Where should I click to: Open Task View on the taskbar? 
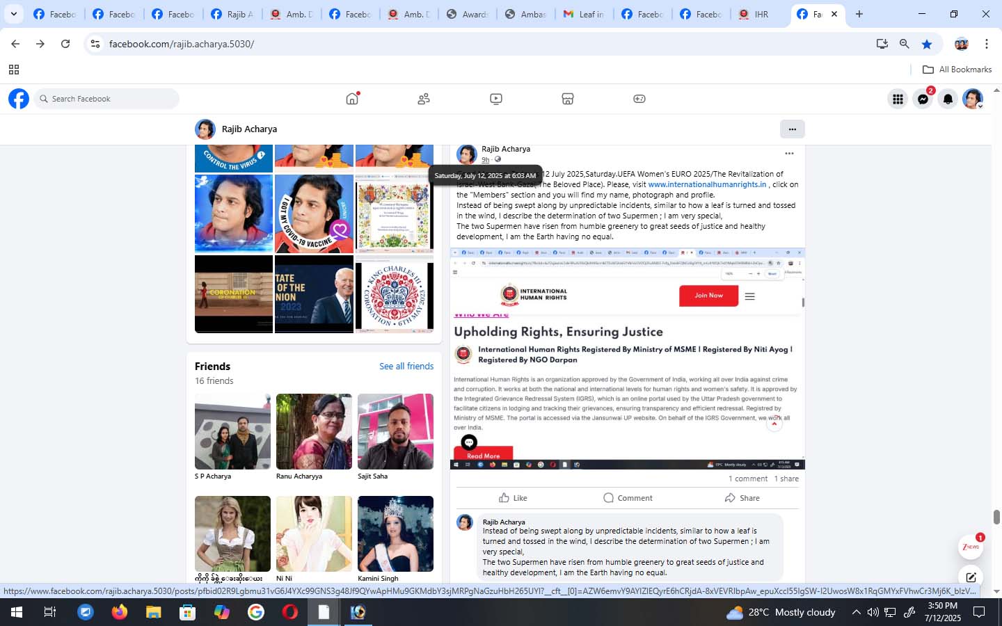(50, 612)
